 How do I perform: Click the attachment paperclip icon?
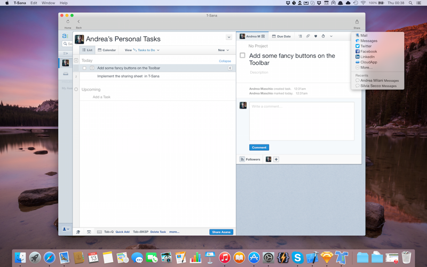coord(308,36)
